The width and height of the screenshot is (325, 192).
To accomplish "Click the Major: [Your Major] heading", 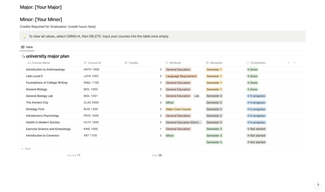I will [41, 7].
